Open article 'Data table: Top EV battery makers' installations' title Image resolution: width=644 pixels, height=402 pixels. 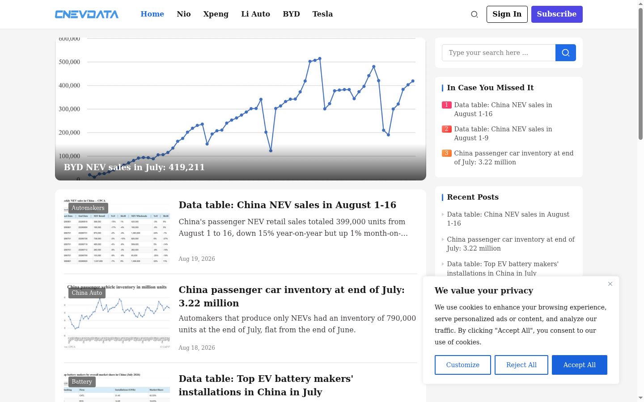(266, 385)
